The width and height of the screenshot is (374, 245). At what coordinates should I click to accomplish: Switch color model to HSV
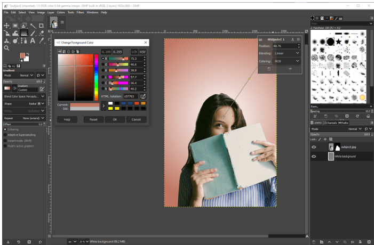click(x=142, y=52)
